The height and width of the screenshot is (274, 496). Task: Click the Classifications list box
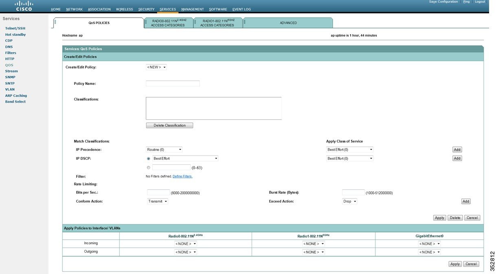coord(214,108)
